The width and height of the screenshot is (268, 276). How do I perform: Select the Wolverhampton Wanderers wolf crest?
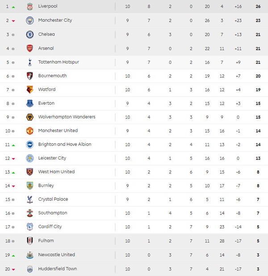tap(30, 117)
